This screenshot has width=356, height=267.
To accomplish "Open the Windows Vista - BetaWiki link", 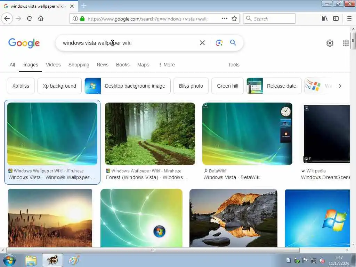I will pyautogui.click(x=232, y=177).
